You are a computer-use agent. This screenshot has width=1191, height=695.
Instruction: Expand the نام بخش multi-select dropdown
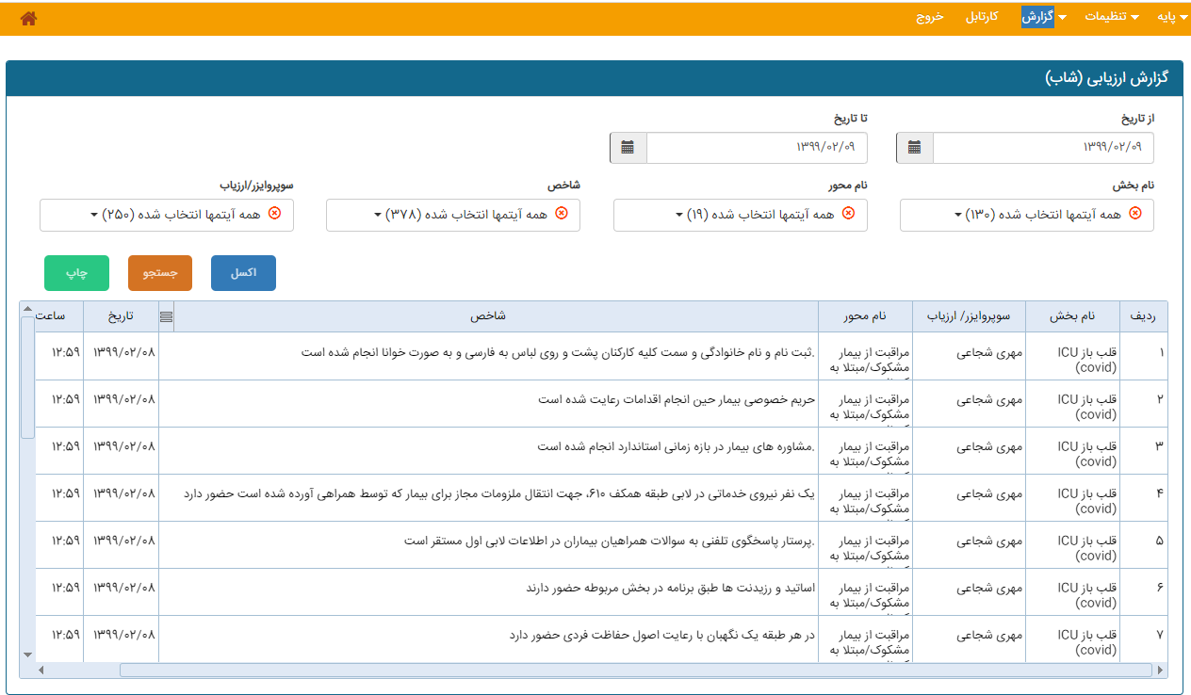point(1027,215)
